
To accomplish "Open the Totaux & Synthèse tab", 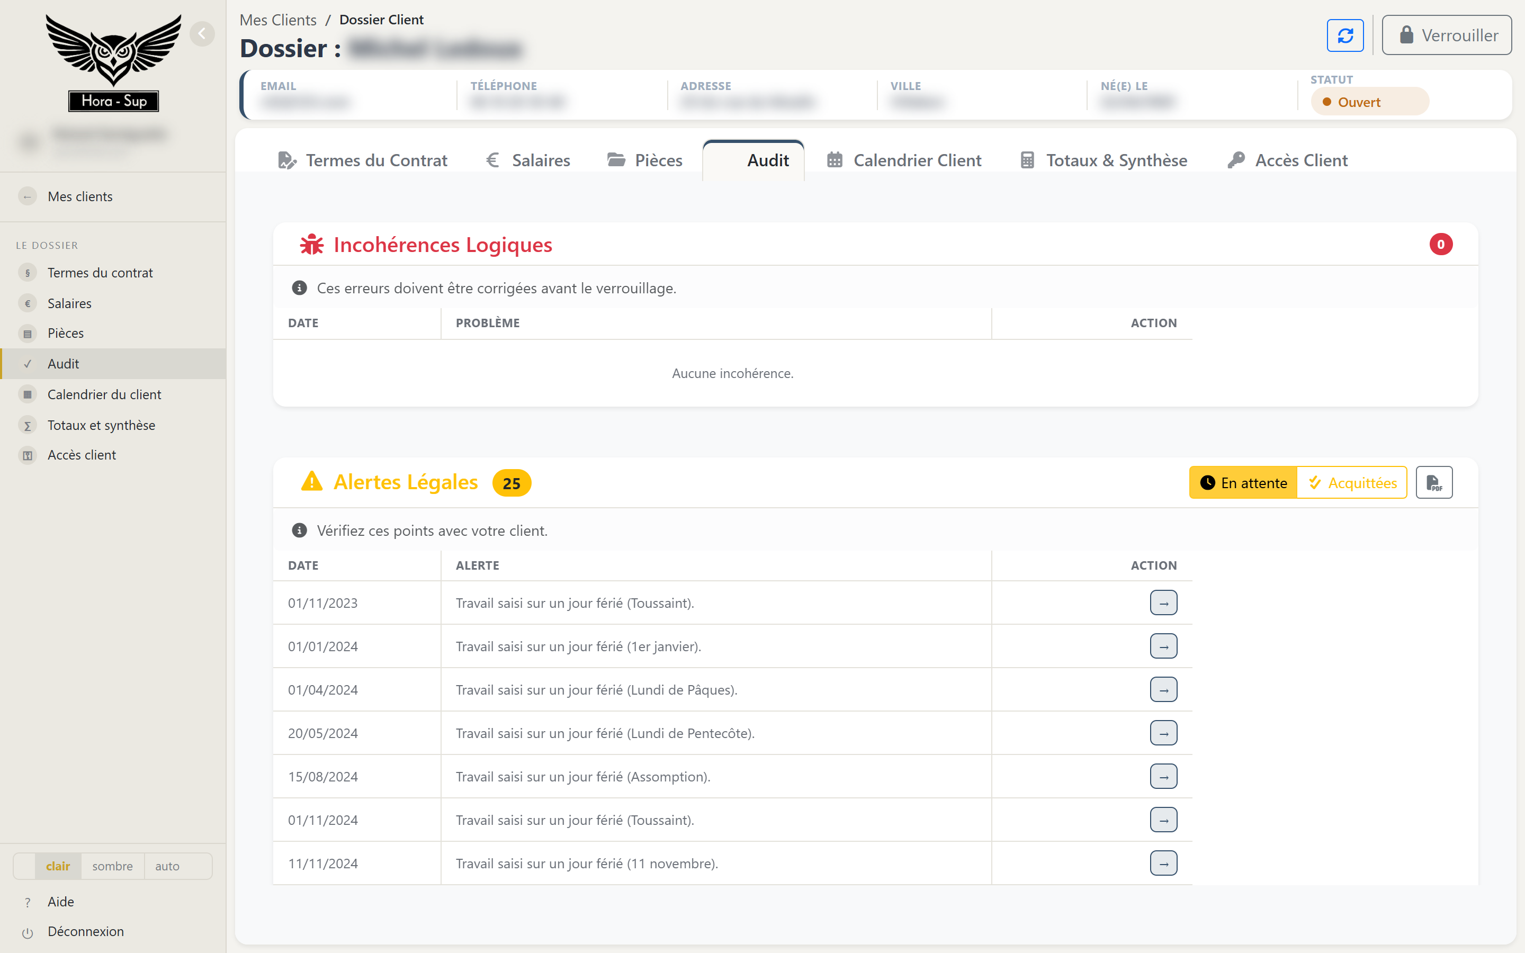I will [1104, 160].
